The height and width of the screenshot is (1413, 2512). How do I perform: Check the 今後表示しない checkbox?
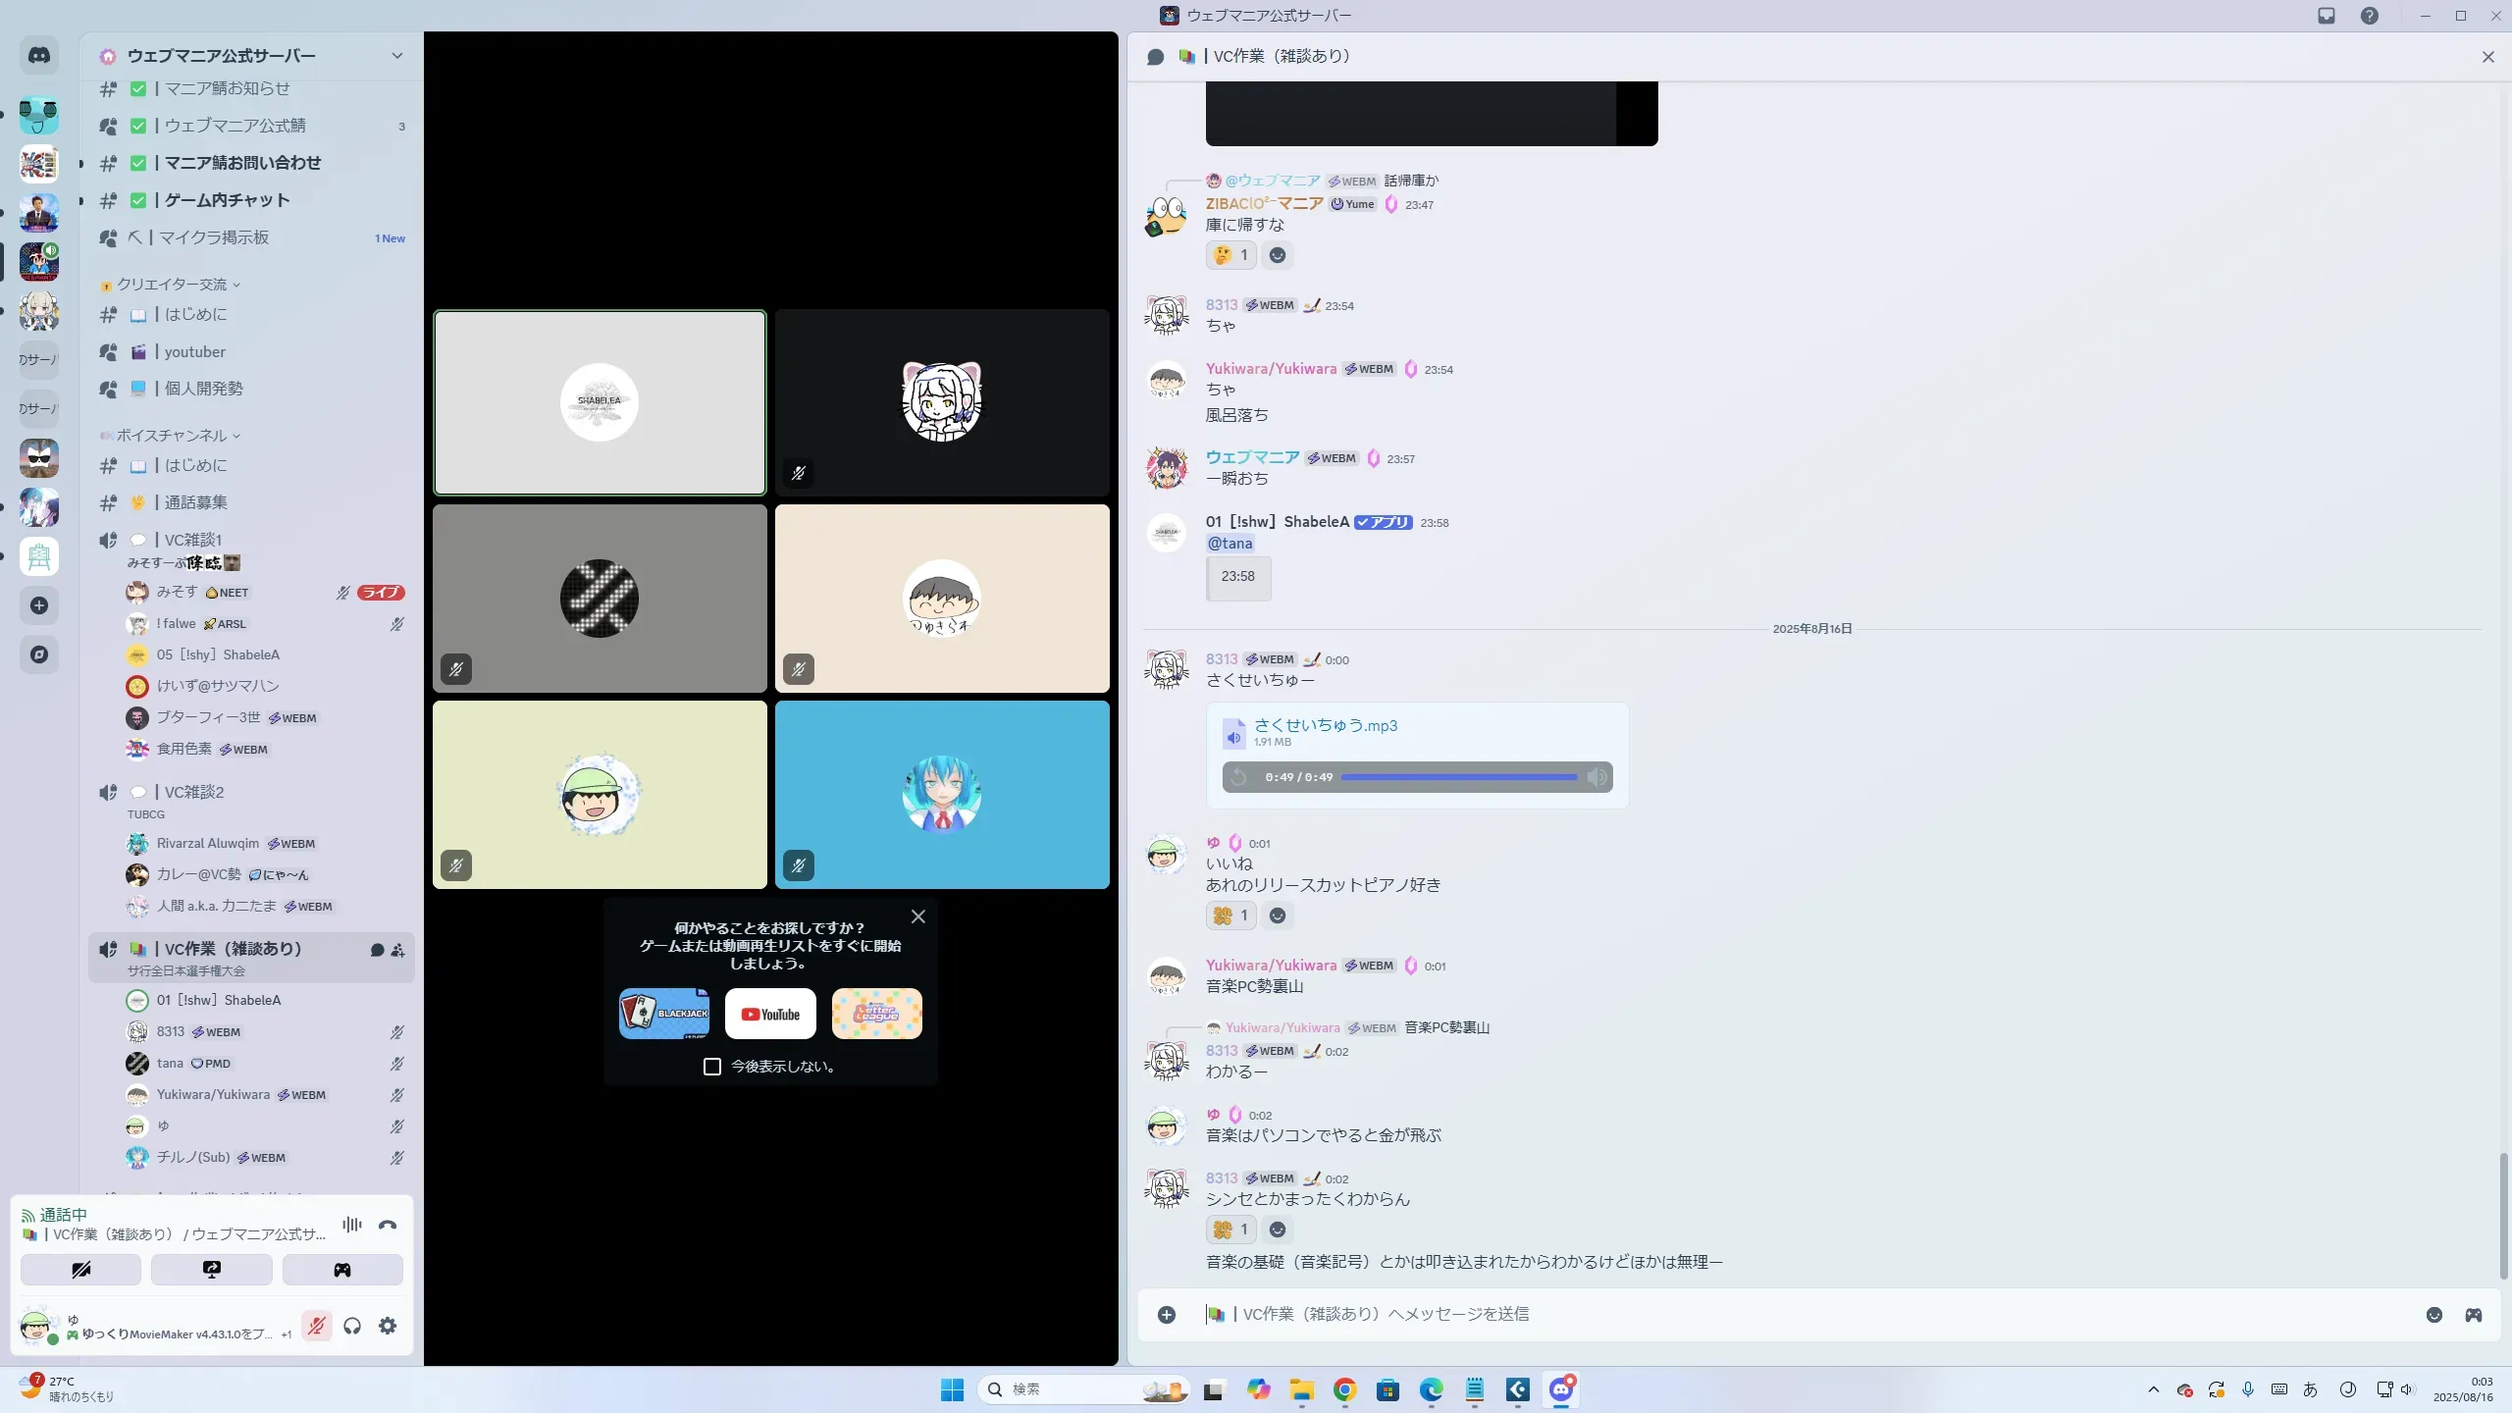click(712, 1067)
